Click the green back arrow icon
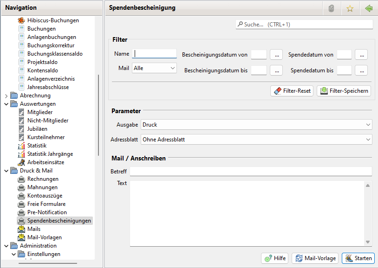 pyautogui.click(x=369, y=8)
